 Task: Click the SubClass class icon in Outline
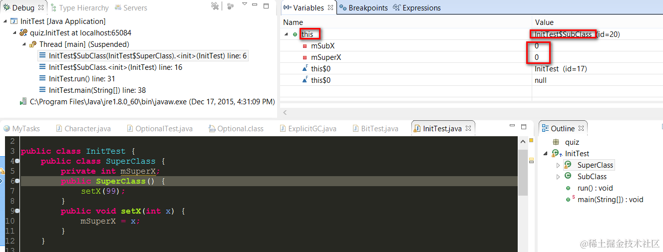(x=568, y=176)
